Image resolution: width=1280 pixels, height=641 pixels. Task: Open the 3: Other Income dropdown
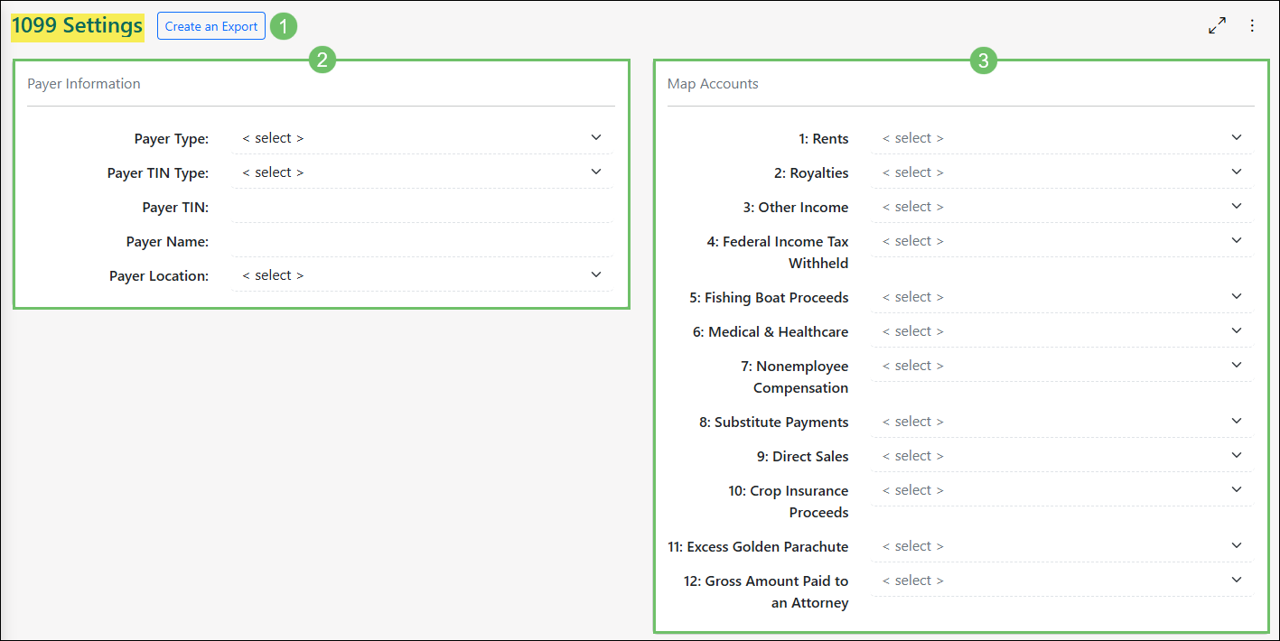point(1061,207)
